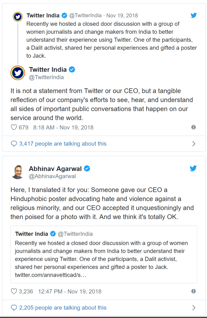Click the reply bubble beside 3,417 people talking

coord(14,144)
